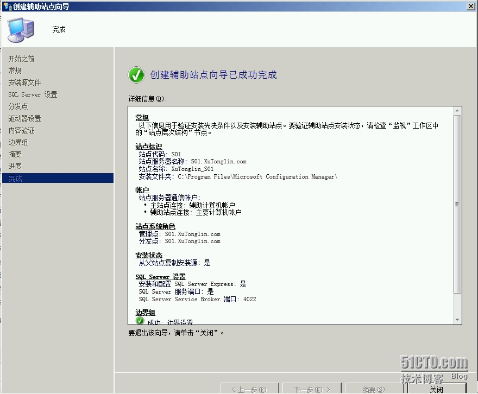Click the 创建辅助站点向导已成功完成 heading
The height and width of the screenshot is (394, 478).
pos(213,75)
